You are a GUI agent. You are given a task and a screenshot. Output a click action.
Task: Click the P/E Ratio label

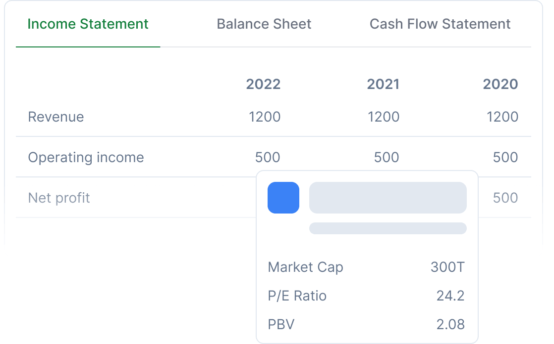[297, 296]
